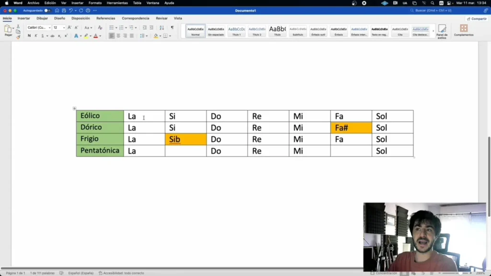
Task: Open the Home icon in title bar
Action: click(x=57, y=11)
